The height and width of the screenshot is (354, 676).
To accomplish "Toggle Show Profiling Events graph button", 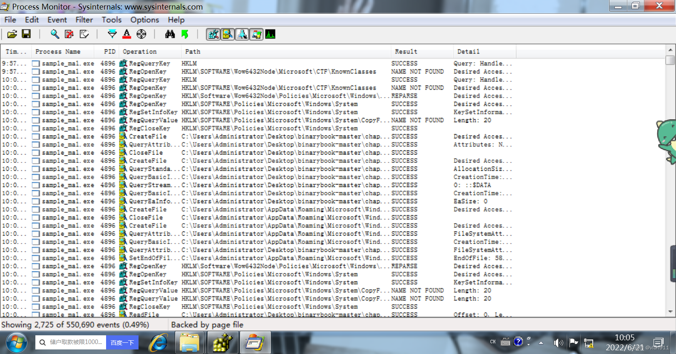I will (x=270, y=34).
